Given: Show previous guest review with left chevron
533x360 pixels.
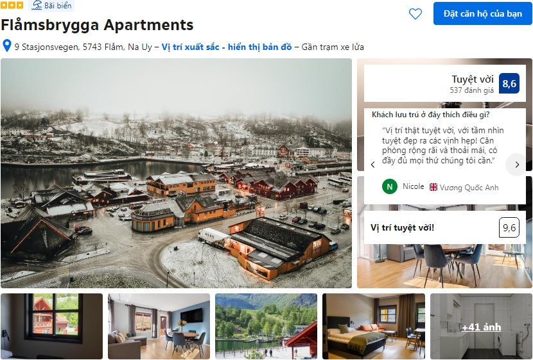Looking at the screenshot, I should pyautogui.click(x=373, y=165).
